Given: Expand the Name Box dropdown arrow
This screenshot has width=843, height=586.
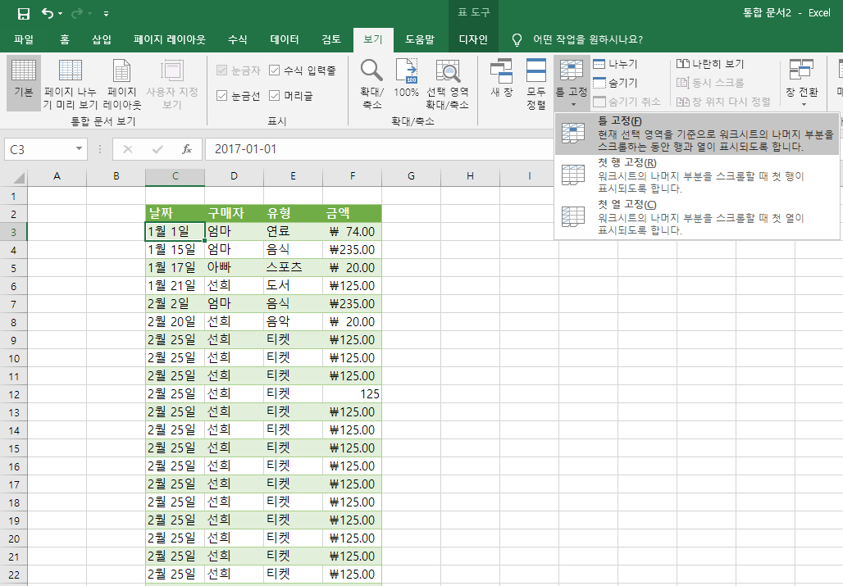Looking at the screenshot, I should click(79, 149).
